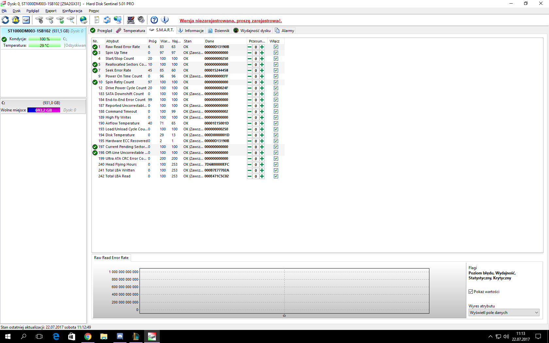Viewport: 549px width, 343px height.
Task: Open the Plik menu
Action: 4,11
